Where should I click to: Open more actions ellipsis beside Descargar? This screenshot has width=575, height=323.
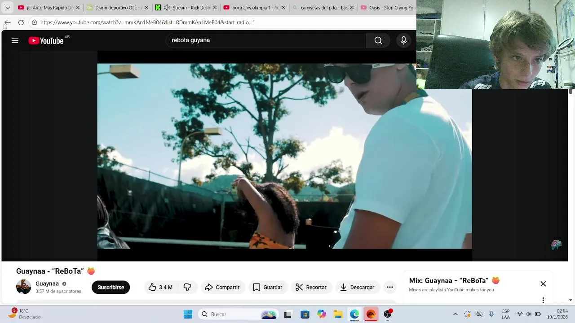click(x=390, y=287)
